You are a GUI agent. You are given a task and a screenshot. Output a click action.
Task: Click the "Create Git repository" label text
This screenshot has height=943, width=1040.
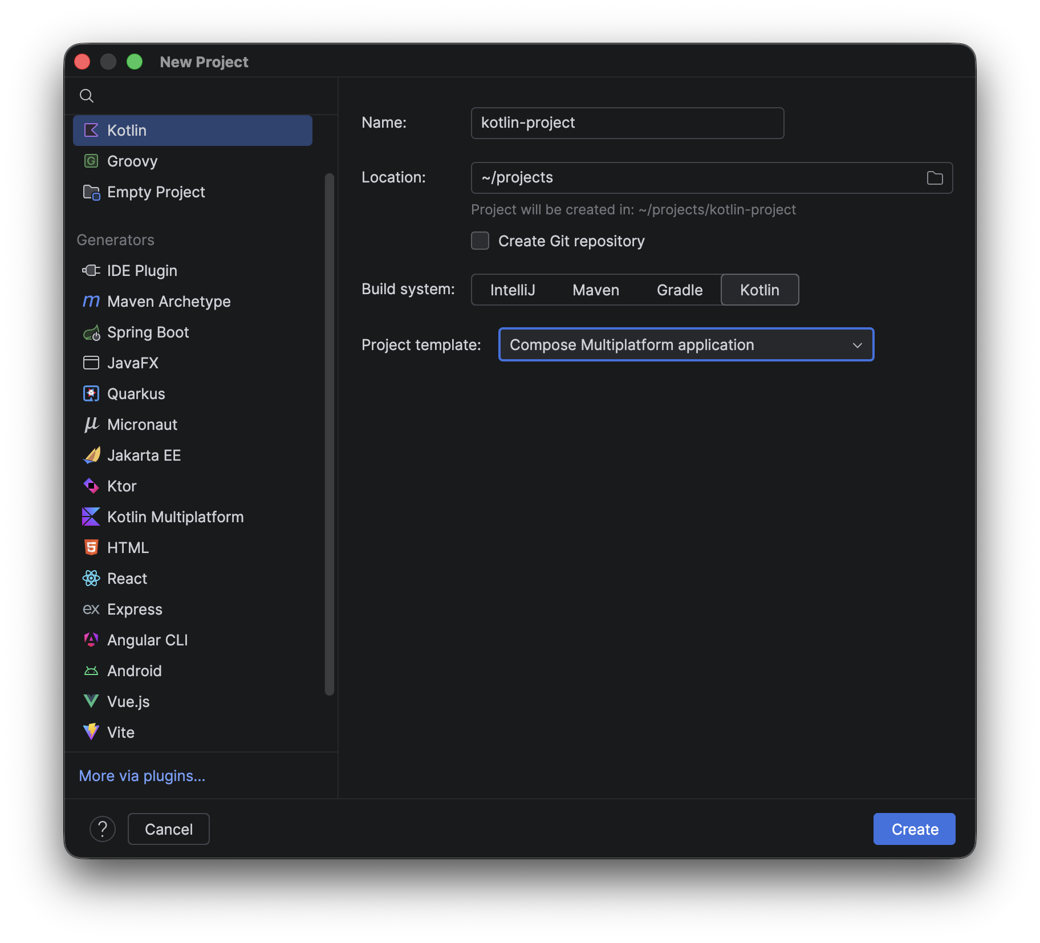pyautogui.click(x=571, y=241)
